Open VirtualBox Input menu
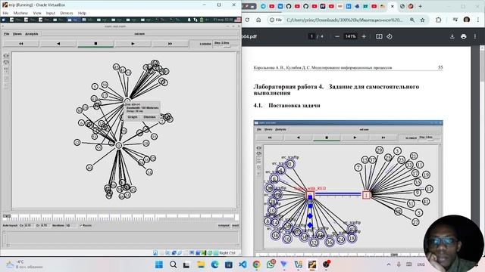This screenshot has height=272, width=485. click(x=51, y=14)
